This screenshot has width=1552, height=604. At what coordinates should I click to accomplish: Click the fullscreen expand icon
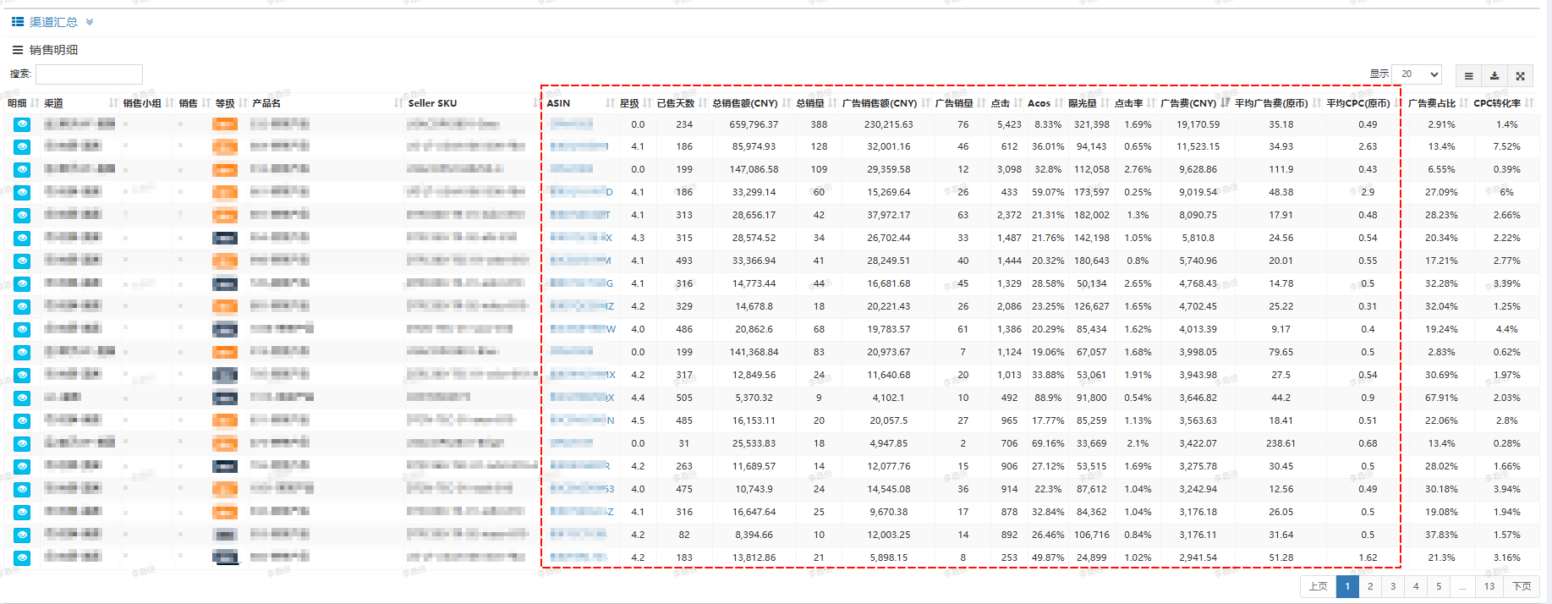click(x=1520, y=76)
